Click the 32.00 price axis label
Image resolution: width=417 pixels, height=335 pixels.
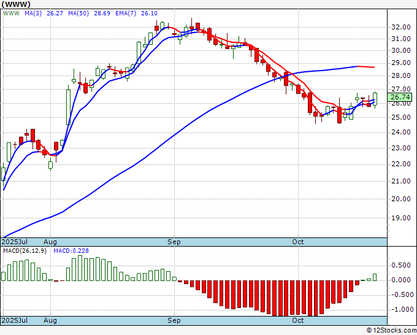400,27
